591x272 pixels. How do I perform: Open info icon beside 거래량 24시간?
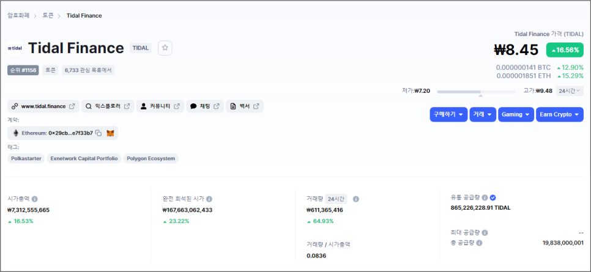pos(356,199)
